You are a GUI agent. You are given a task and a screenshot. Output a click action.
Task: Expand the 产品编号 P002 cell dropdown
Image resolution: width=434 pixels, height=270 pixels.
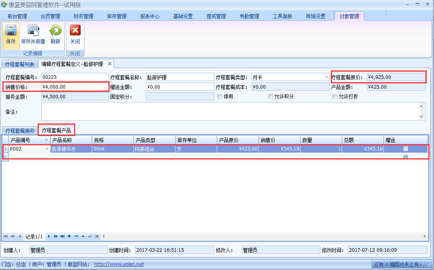(x=47, y=149)
